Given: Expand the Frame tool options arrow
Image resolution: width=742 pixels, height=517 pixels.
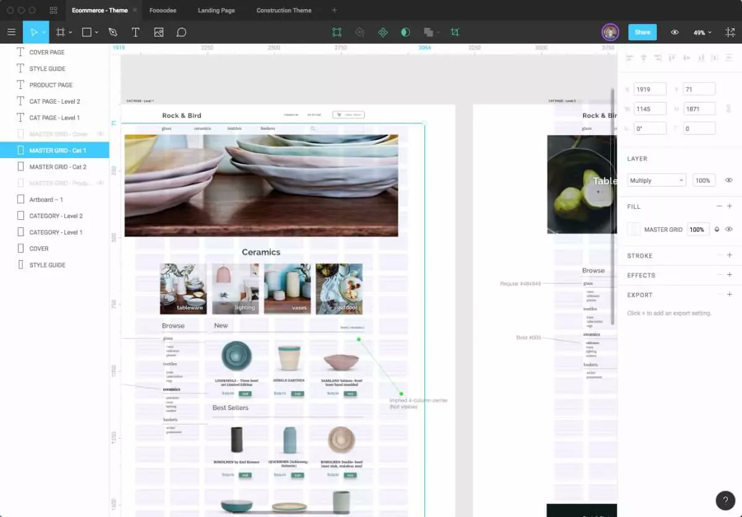Looking at the screenshot, I should (70, 32).
